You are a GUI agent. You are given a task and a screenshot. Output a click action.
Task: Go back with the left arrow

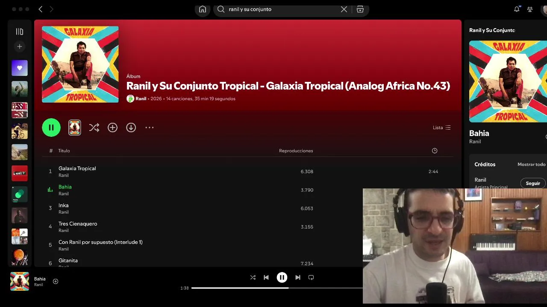click(41, 9)
